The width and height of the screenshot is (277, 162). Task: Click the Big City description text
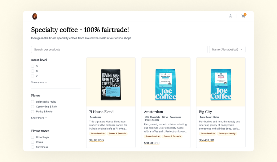220,125
